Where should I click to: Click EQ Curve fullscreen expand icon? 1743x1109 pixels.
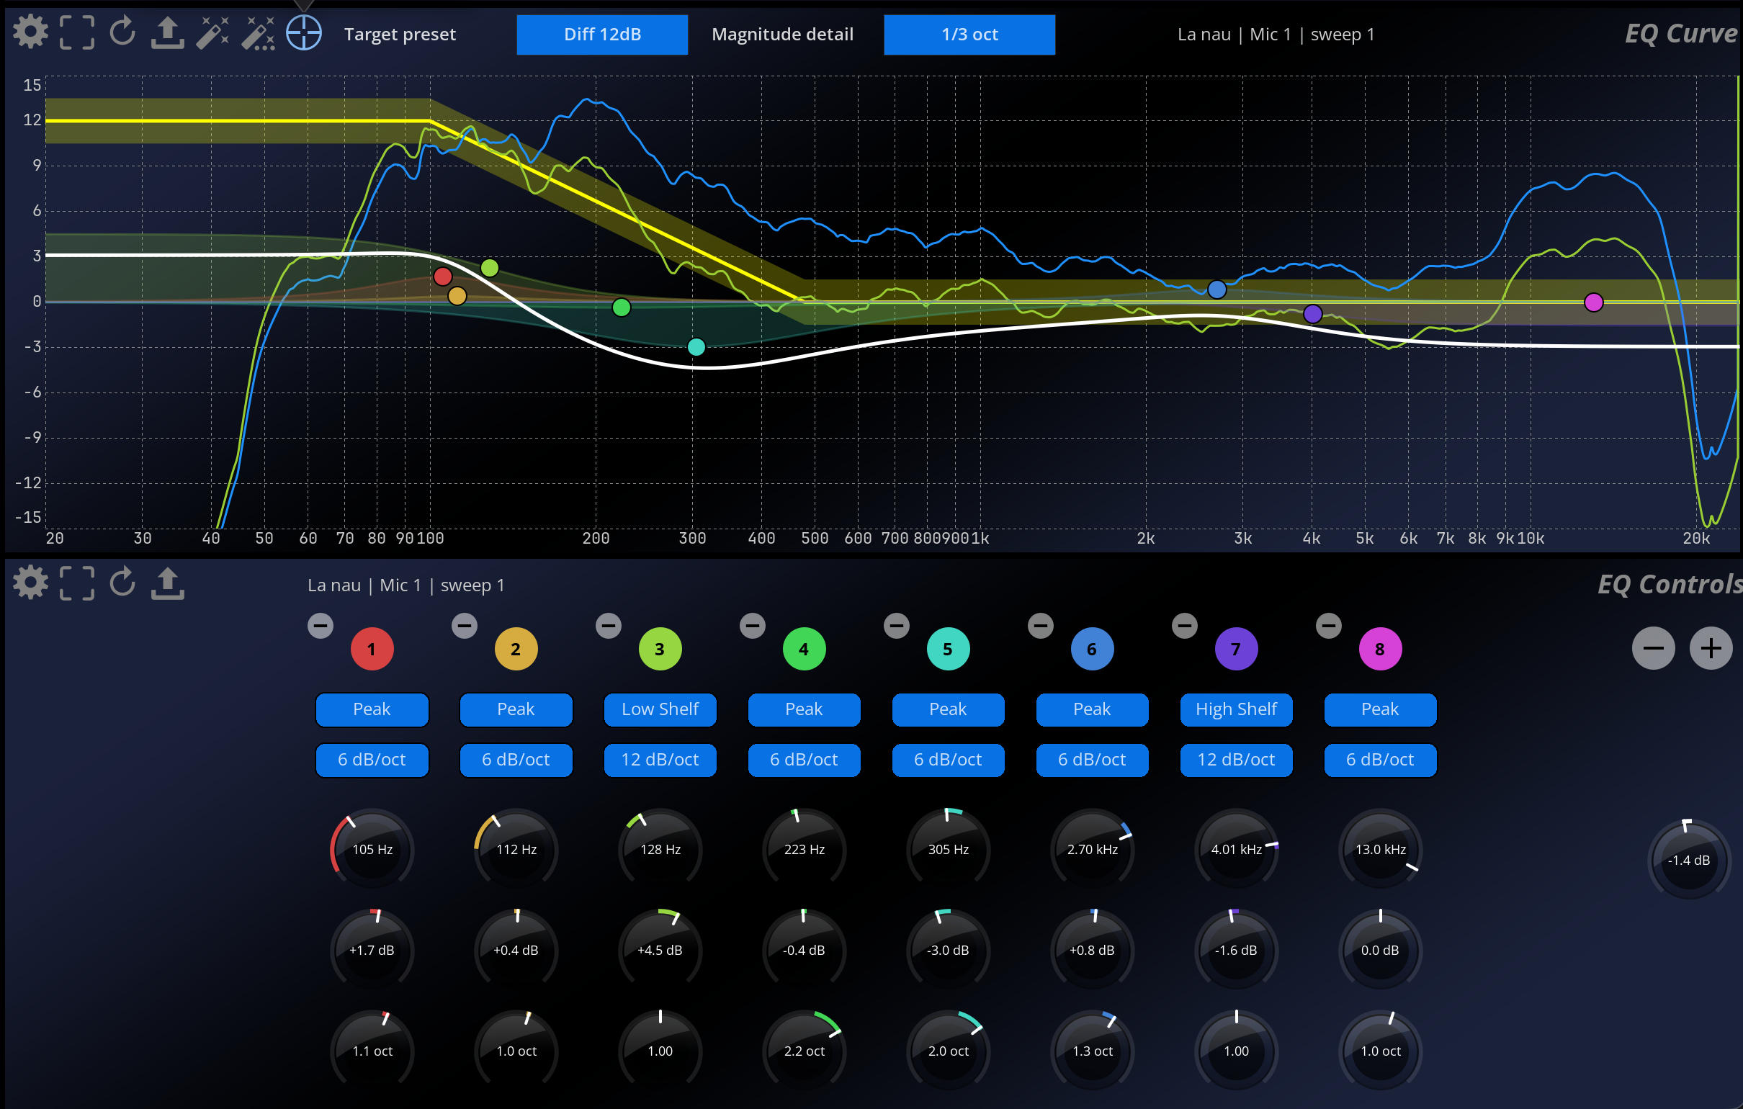(77, 32)
